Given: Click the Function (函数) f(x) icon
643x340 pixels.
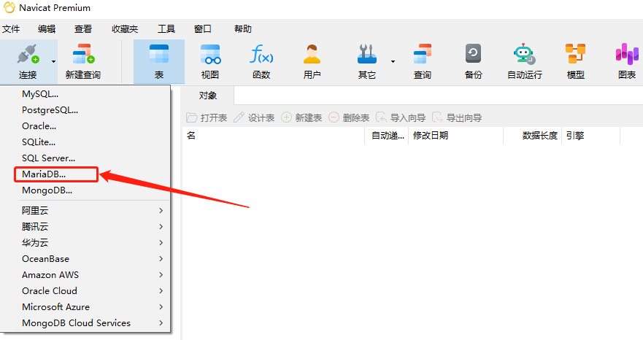Looking at the screenshot, I should coord(261,54).
